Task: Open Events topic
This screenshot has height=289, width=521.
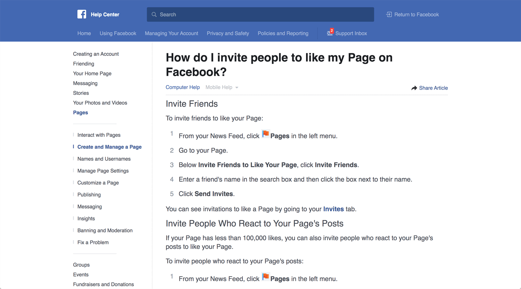Action: pos(81,274)
